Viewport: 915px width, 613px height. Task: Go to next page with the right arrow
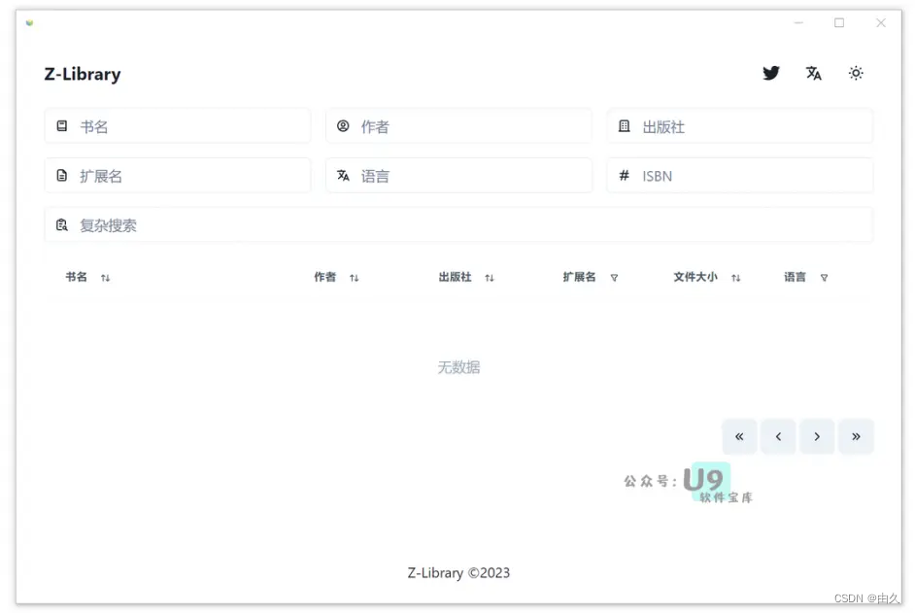(x=817, y=436)
